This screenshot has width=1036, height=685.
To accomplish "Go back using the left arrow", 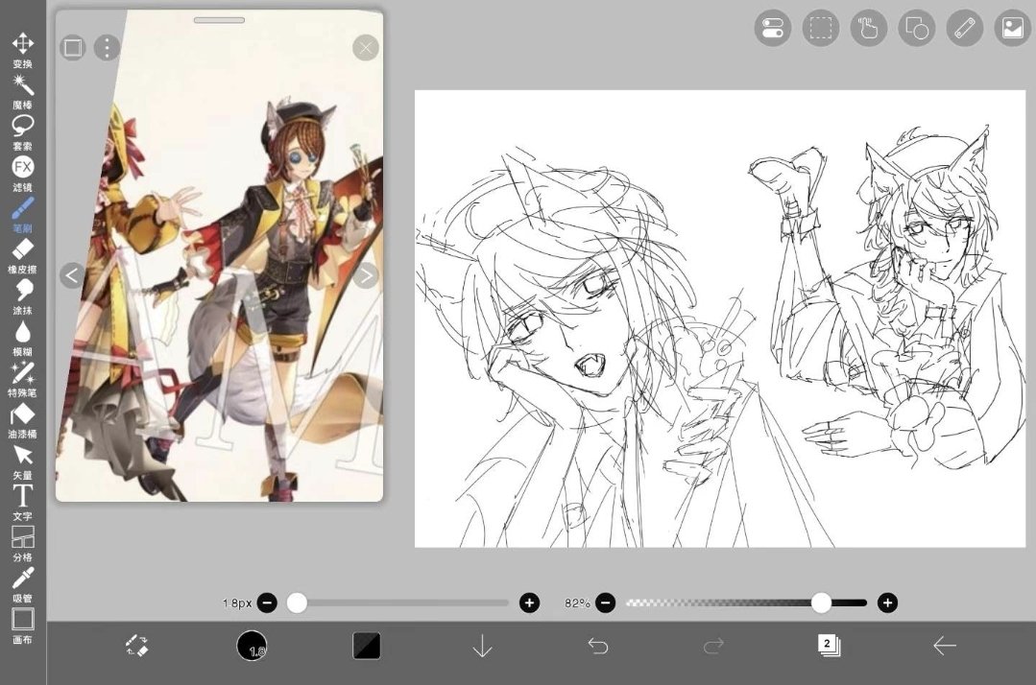I will click(944, 646).
